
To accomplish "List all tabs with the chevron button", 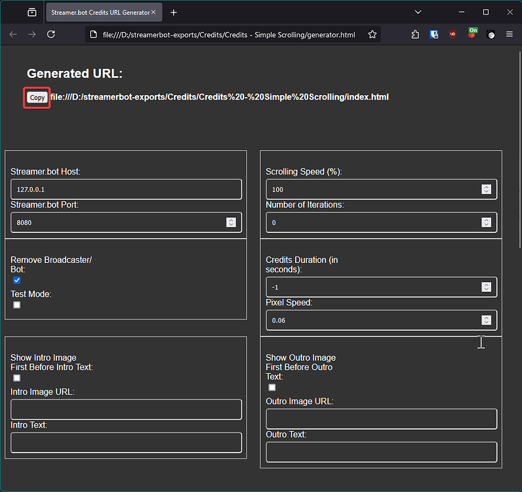I will point(418,12).
